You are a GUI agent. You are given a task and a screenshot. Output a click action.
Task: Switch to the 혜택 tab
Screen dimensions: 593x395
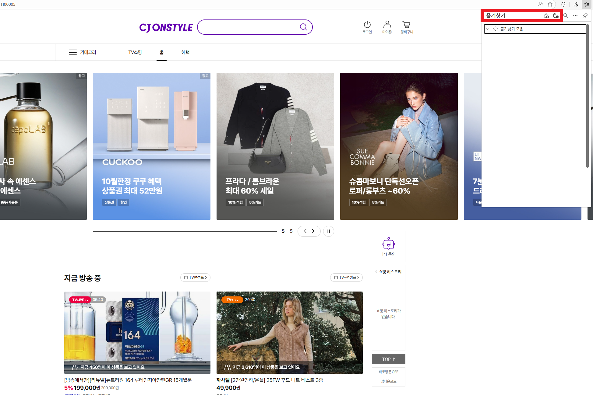pos(185,52)
